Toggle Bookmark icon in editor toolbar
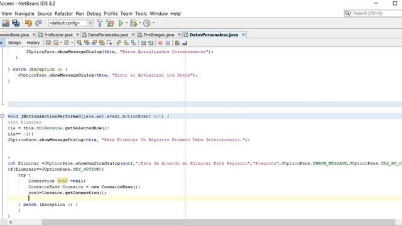 (x=134, y=43)
